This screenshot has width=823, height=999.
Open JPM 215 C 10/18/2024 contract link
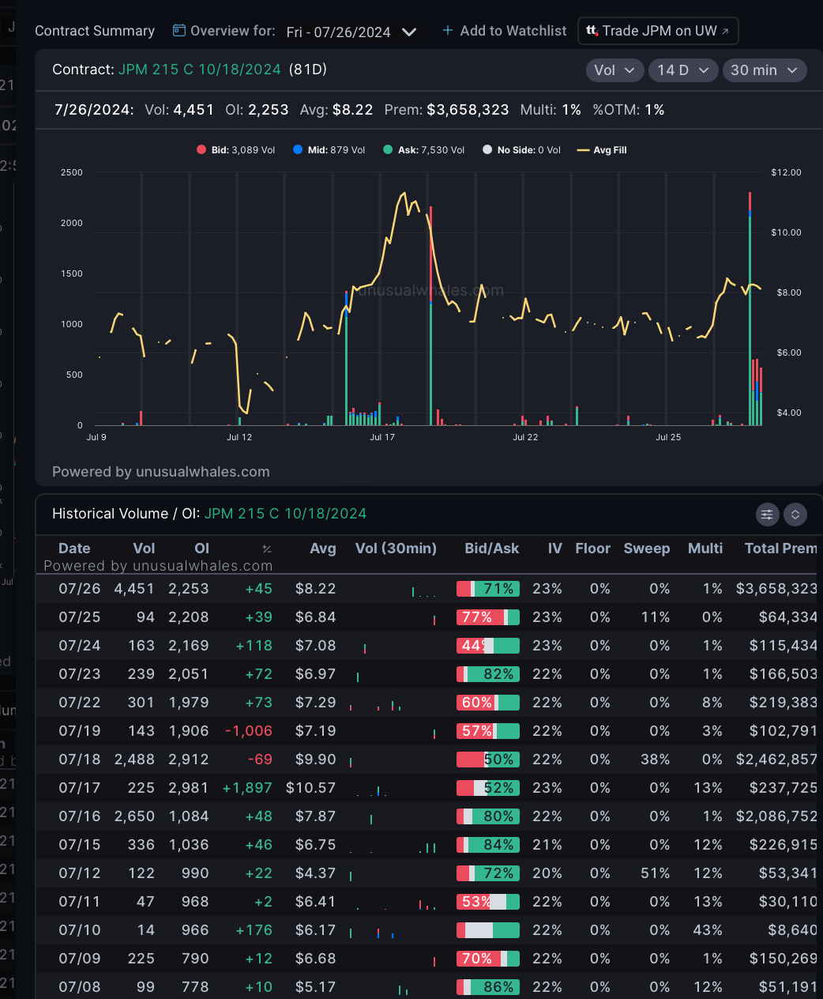tap(200, 70)
